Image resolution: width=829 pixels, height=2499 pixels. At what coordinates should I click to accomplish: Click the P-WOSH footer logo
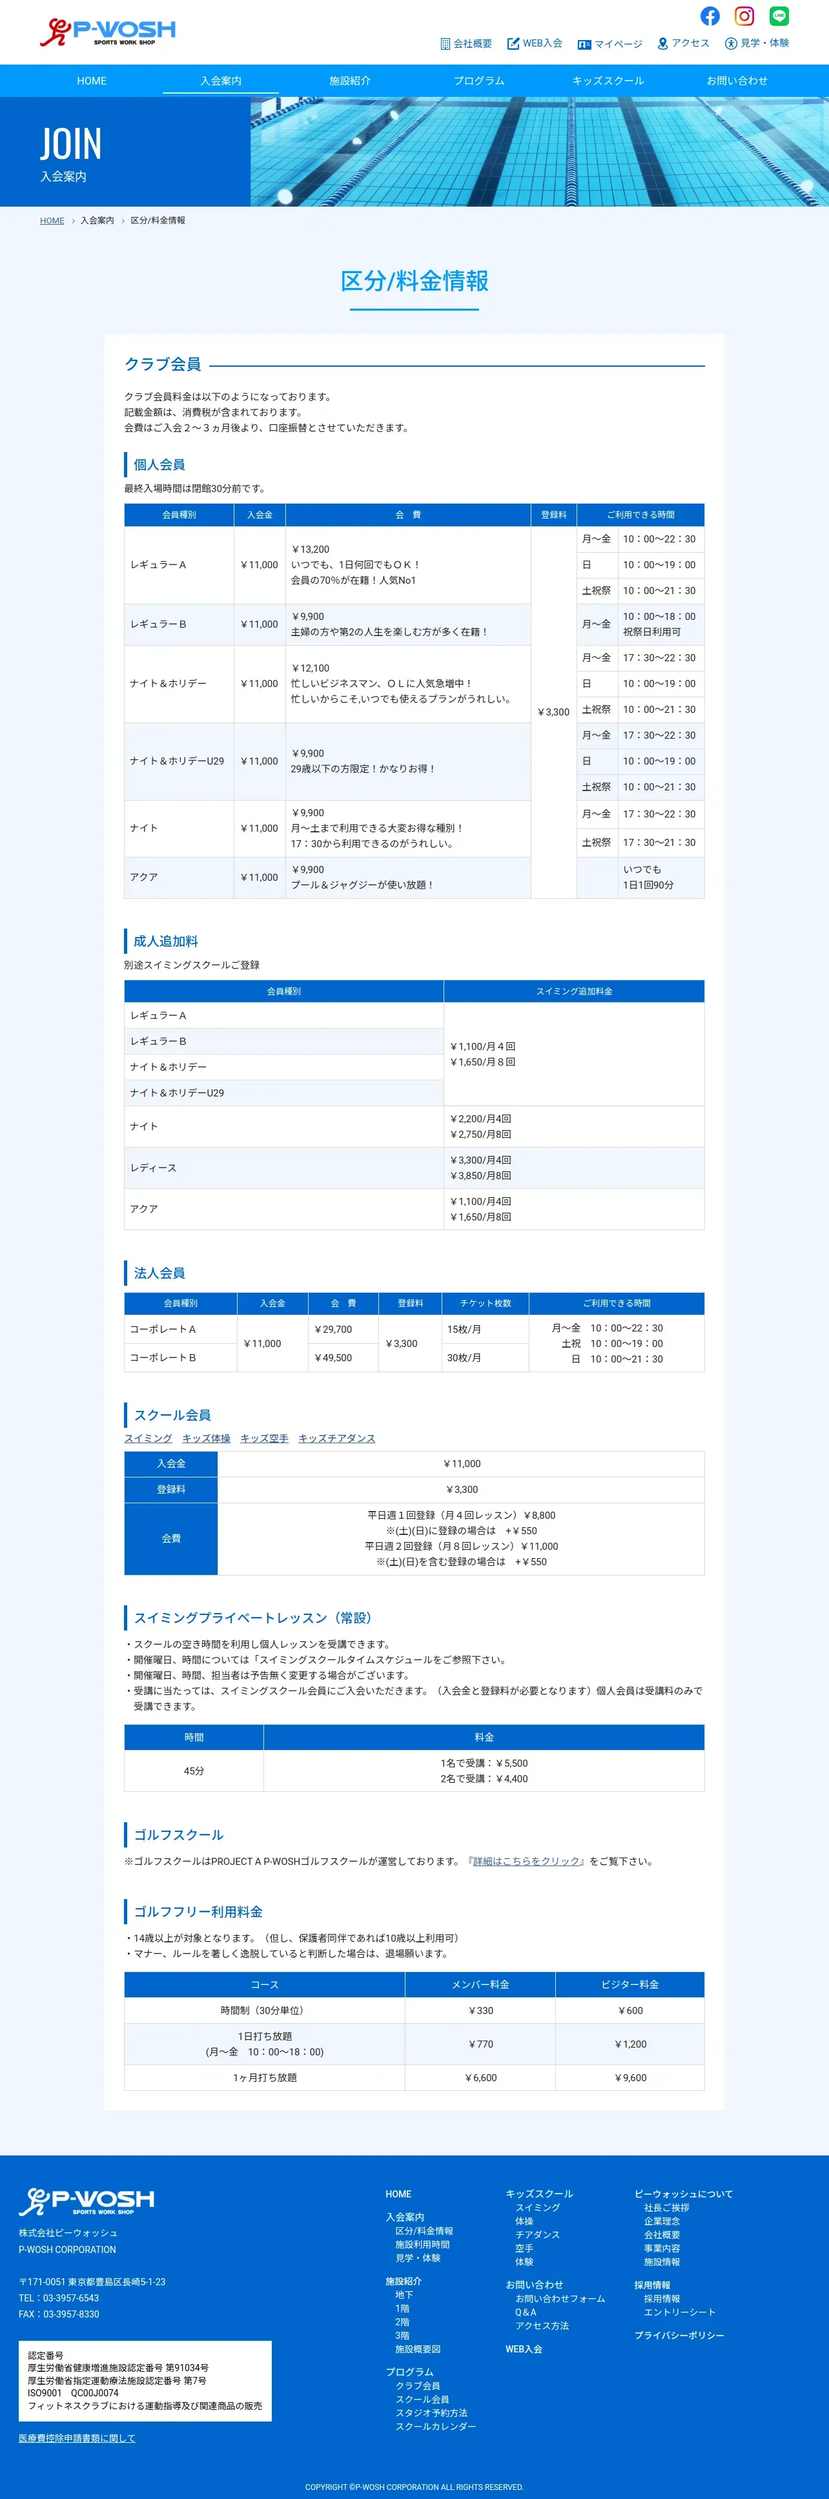[87, 2201]
